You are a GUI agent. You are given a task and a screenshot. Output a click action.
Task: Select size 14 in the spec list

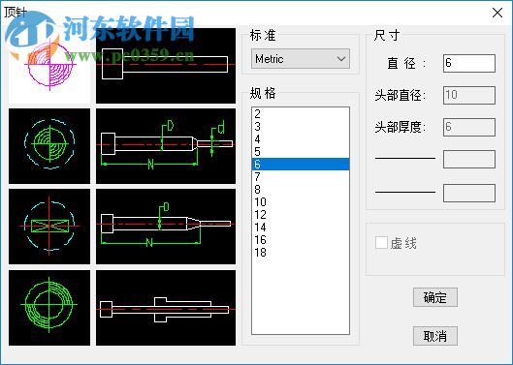click(301, 228)
